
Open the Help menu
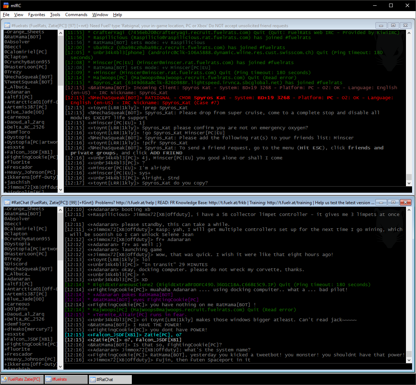tap(117, 15)
